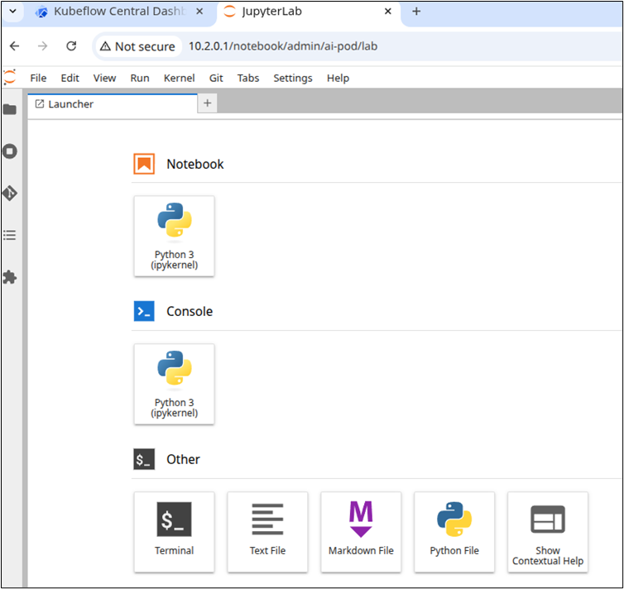This screenshot has width=624, height=589.
Task: Launch Python 3 (ipykernel) under Console
Action: pyautogui.click(x=175, y=384)
